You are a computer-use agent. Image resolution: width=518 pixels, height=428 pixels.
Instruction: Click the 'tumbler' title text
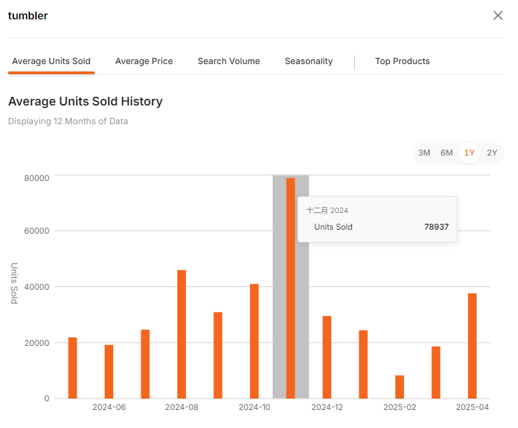28,15
